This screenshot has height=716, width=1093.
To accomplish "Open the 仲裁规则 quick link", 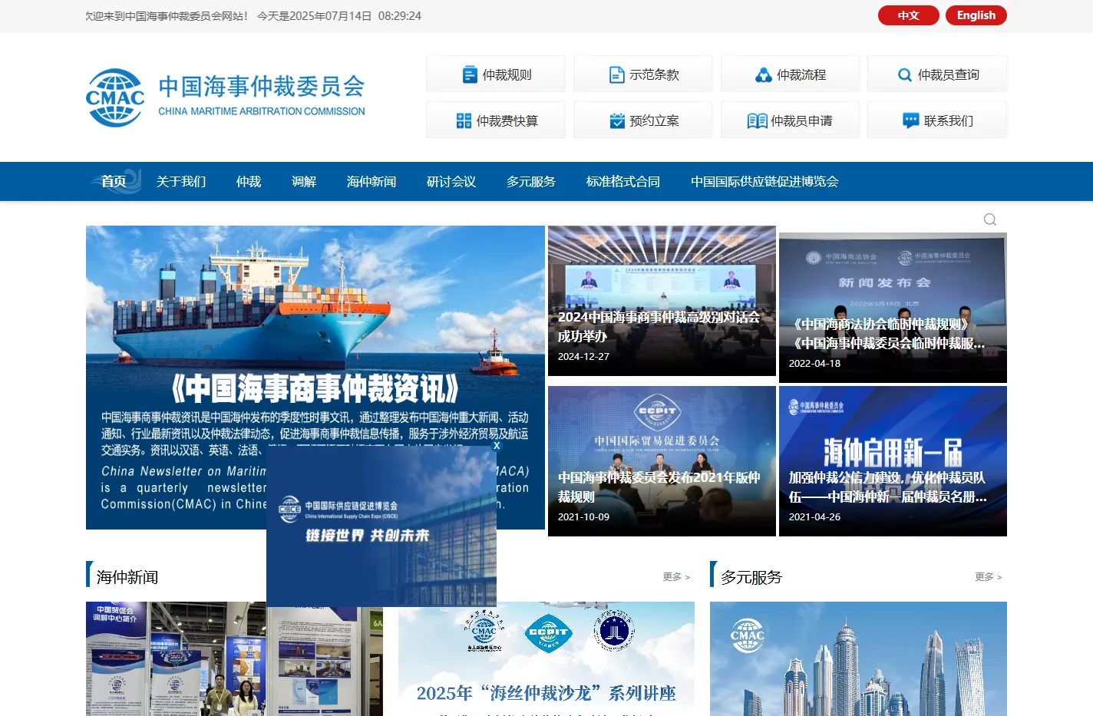I will pyautogui.click(x=496, y=74).
